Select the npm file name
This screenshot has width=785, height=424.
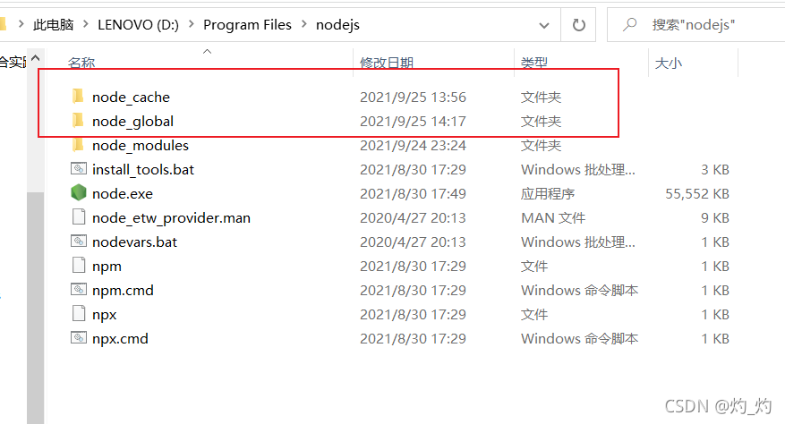click(107, 267)
